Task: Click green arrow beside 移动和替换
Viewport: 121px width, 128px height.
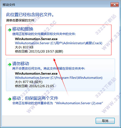Action: [10, 30]
